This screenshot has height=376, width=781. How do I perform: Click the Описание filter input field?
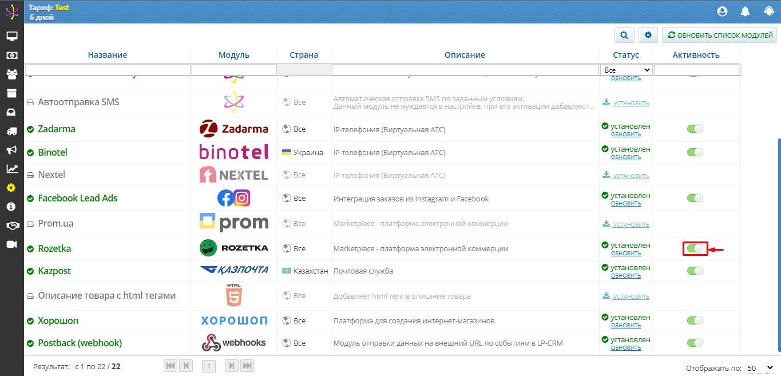tap(465, 70)
